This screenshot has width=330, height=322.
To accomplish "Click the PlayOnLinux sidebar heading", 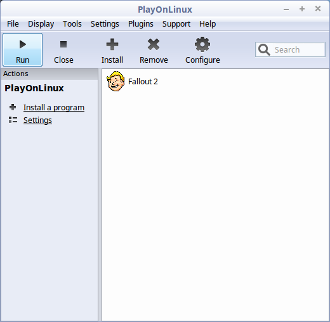I will 34,88.
